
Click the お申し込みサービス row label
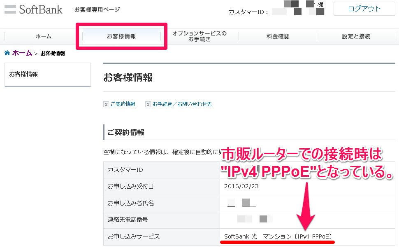tap(134, 236)
